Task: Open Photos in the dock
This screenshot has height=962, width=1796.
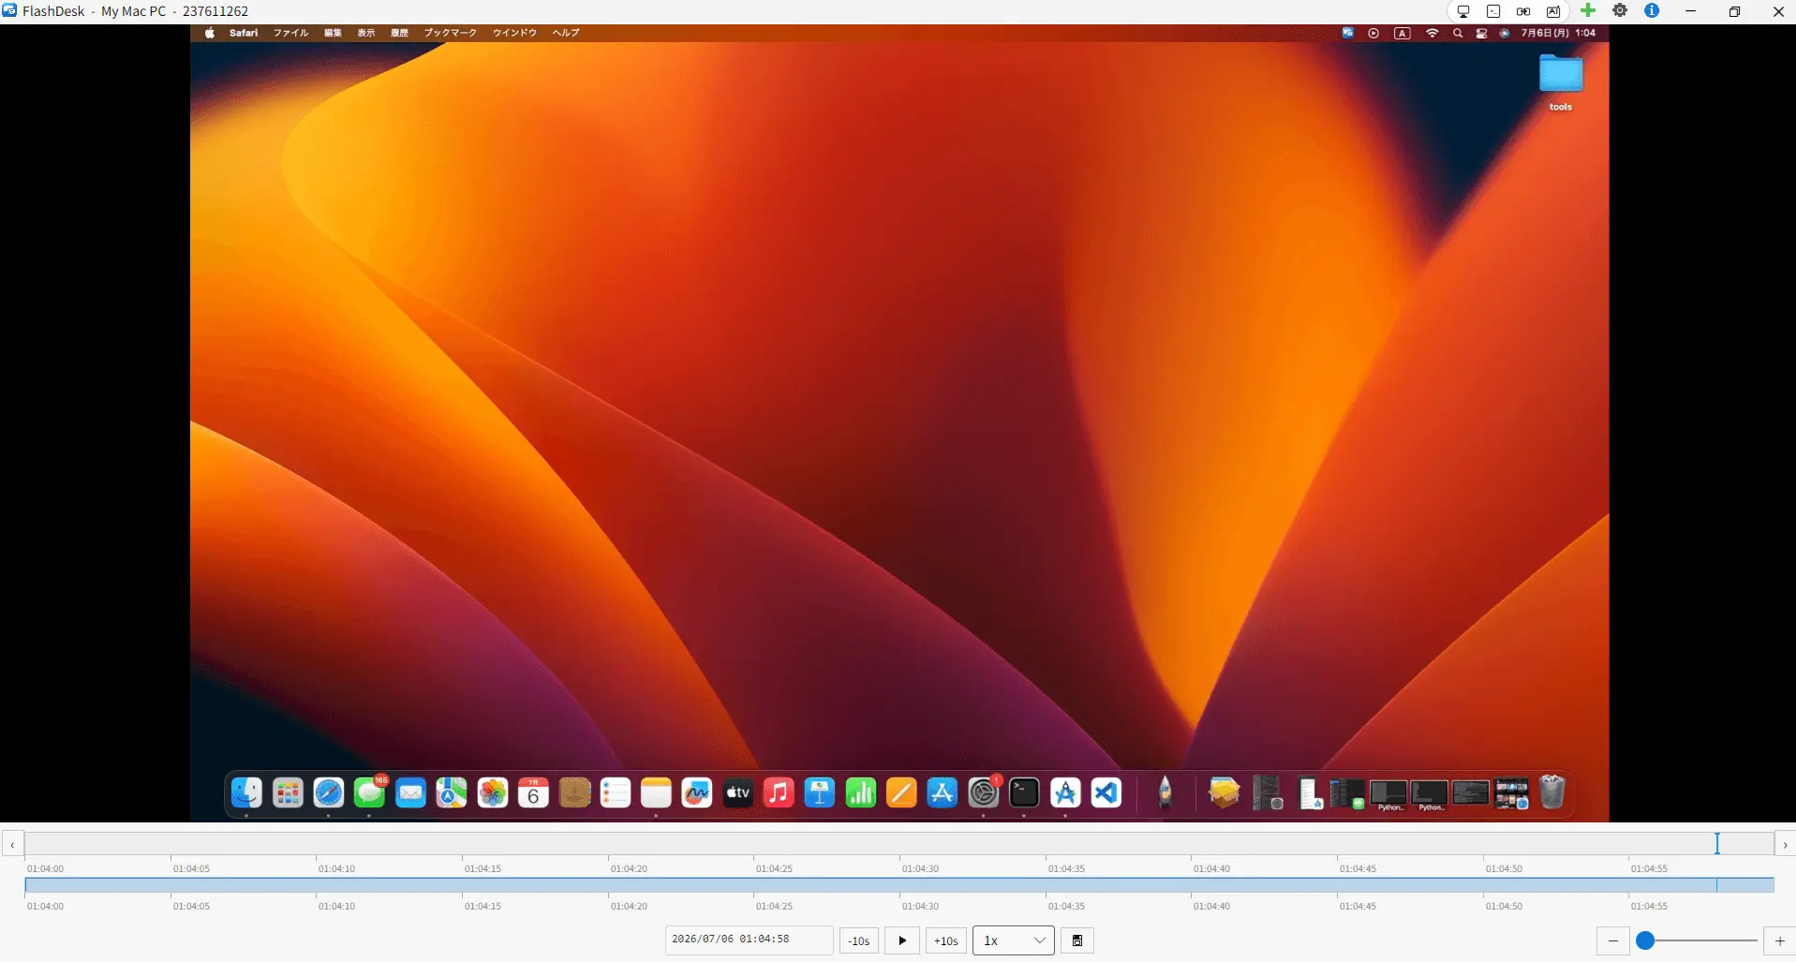Action: pos(492,793)
